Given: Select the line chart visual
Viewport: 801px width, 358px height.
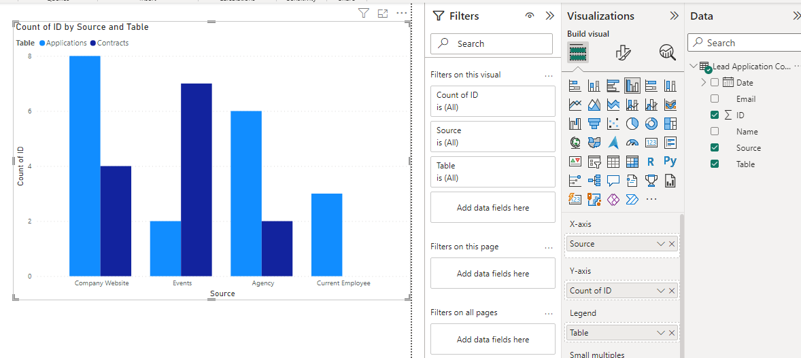Looking at the screenshot, I should coord(575,105).
